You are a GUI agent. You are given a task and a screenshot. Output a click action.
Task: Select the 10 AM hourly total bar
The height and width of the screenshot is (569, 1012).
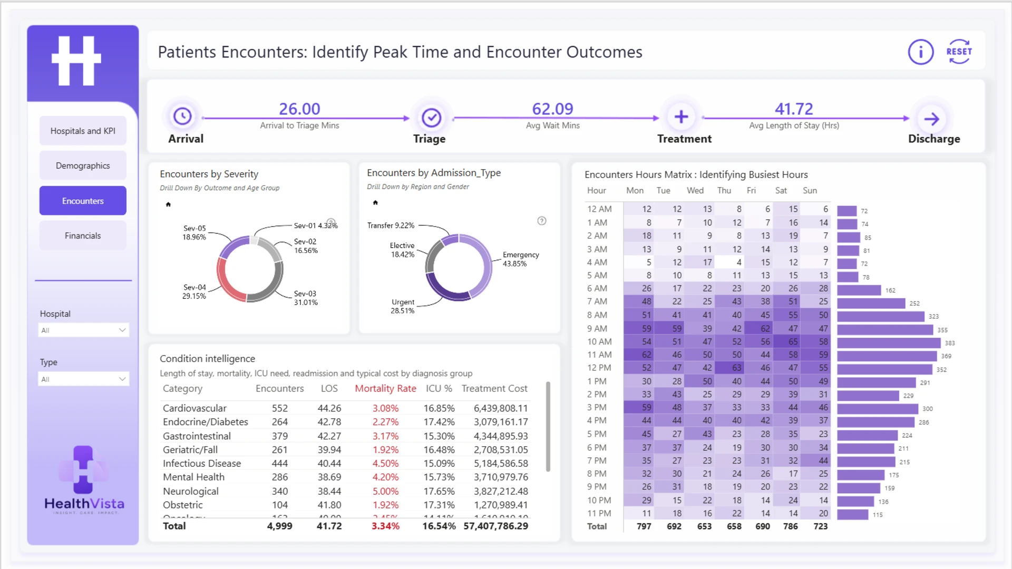click(x=889, y=343)
